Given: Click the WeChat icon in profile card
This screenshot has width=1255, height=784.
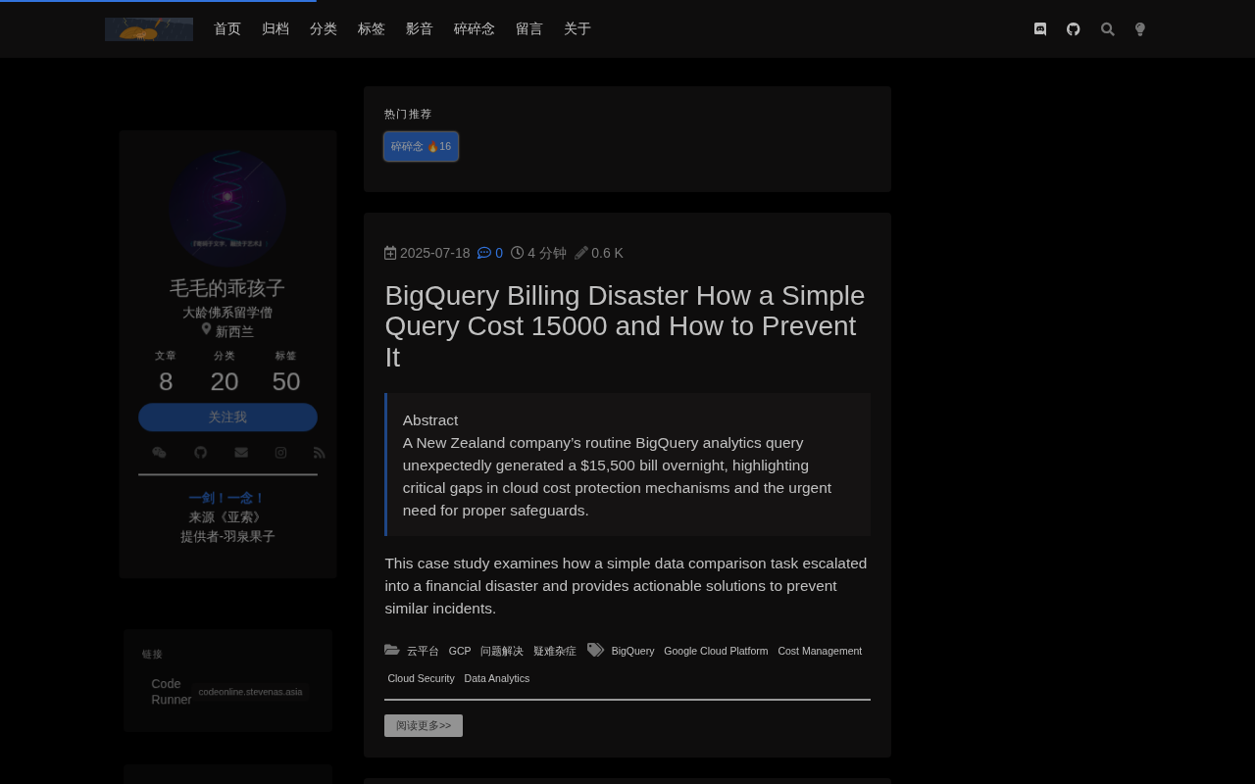Looking at the screenshot, I should [x=159, y=452].
